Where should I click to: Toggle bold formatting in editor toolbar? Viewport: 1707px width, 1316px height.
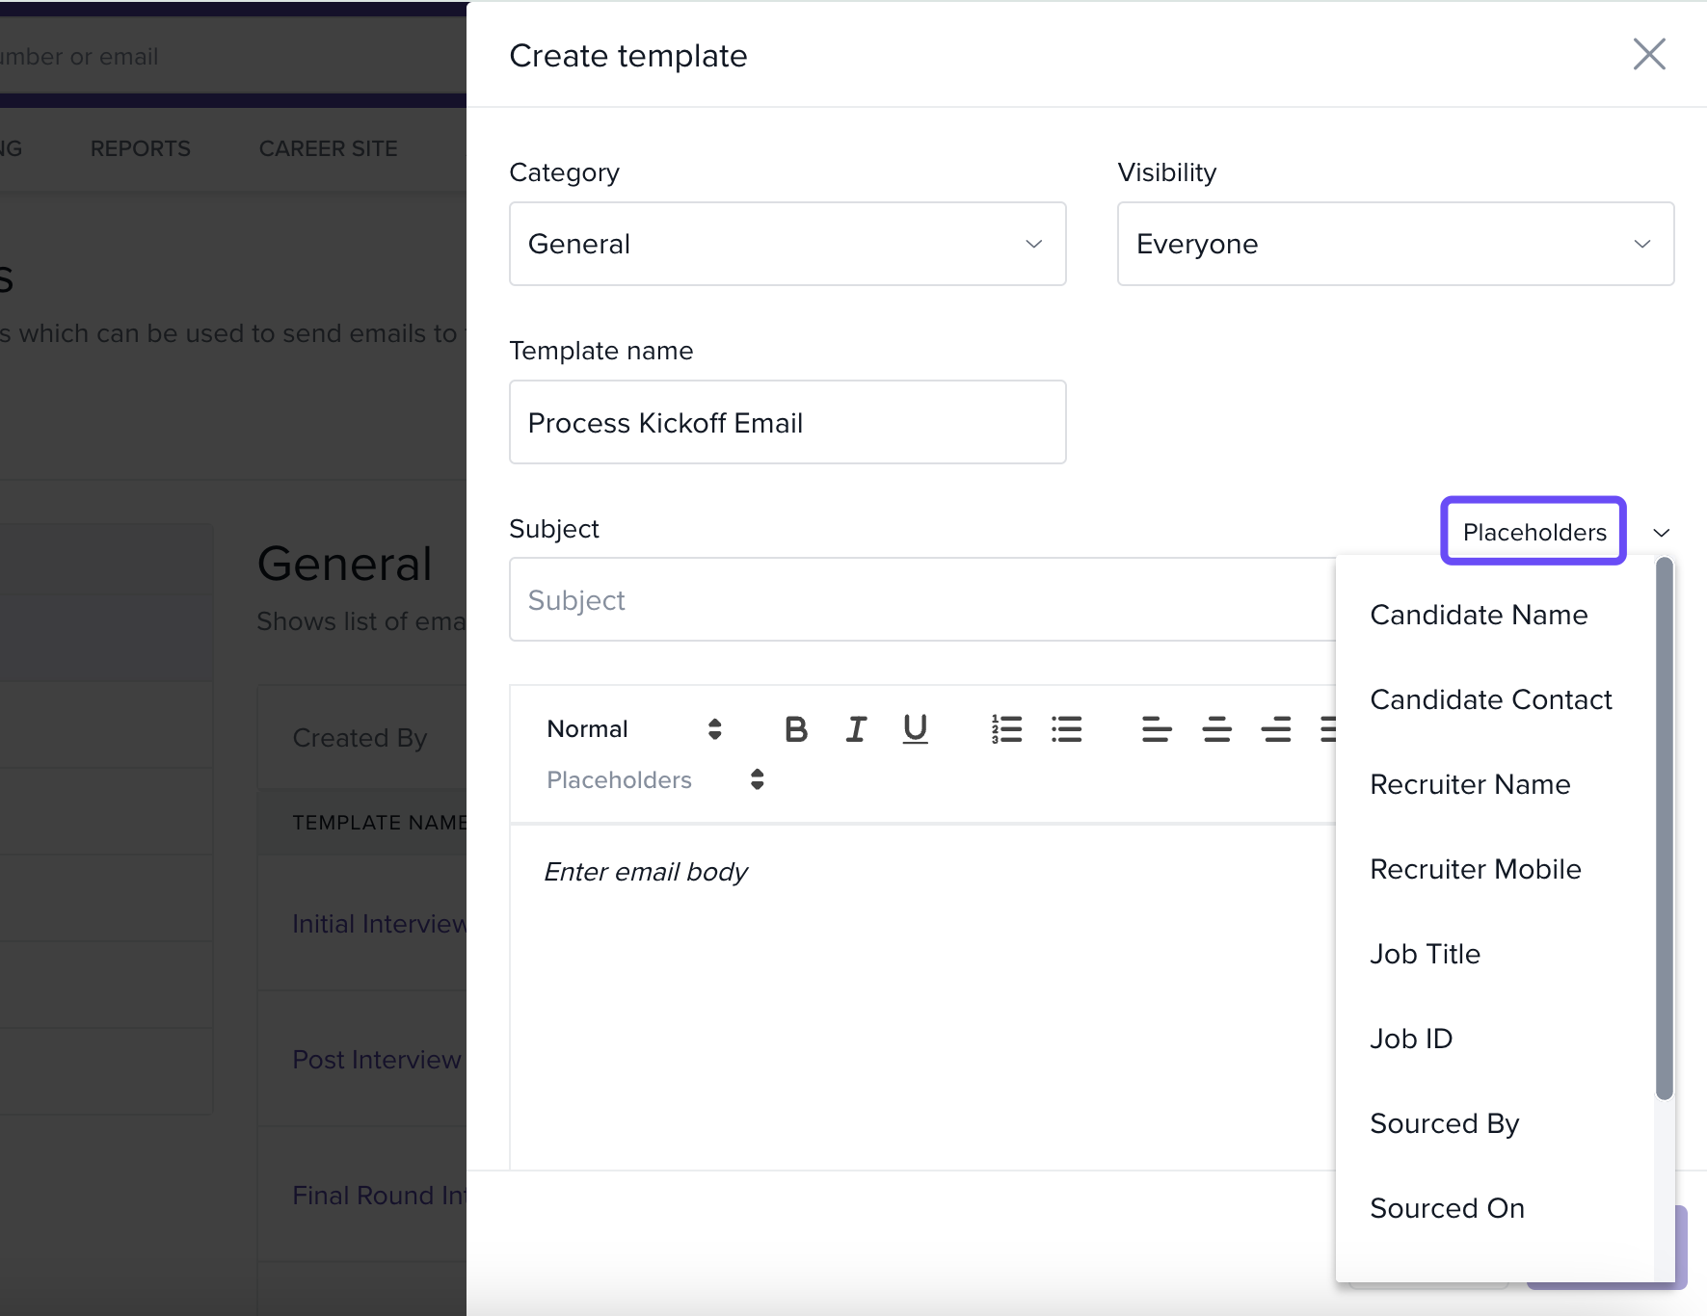coord(795,729)
